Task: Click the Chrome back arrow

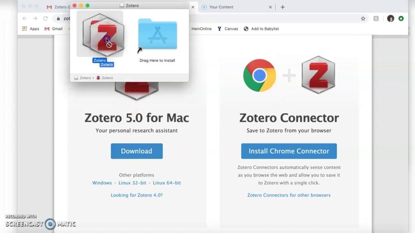Action: tap(25, 19)
